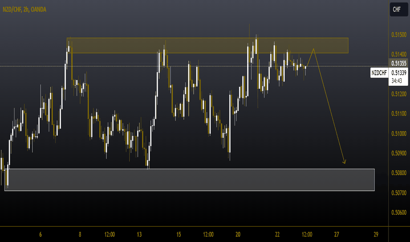This screenshot has width=410, height=242.
Task: Select the 0.51000 price axis label
Action: pyautogui.click(x=399, y=133)
